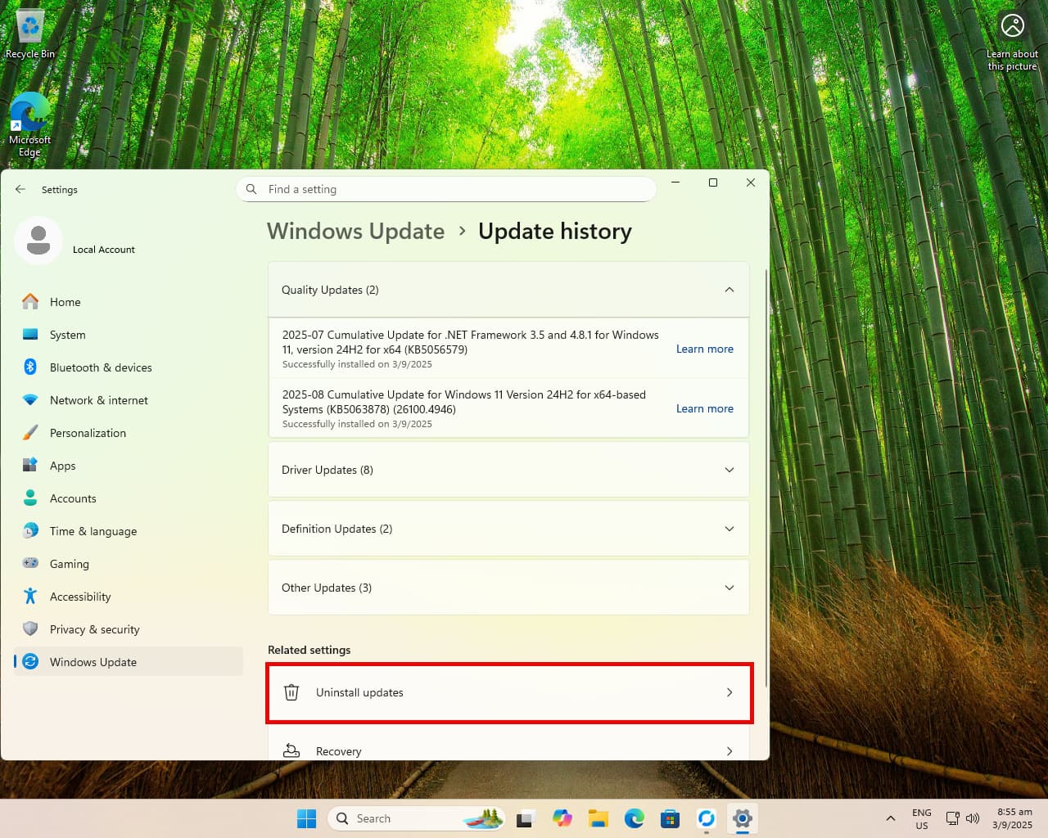
Task: Click taskbar app left of Settings gear
Action: (x=707, y=818)
